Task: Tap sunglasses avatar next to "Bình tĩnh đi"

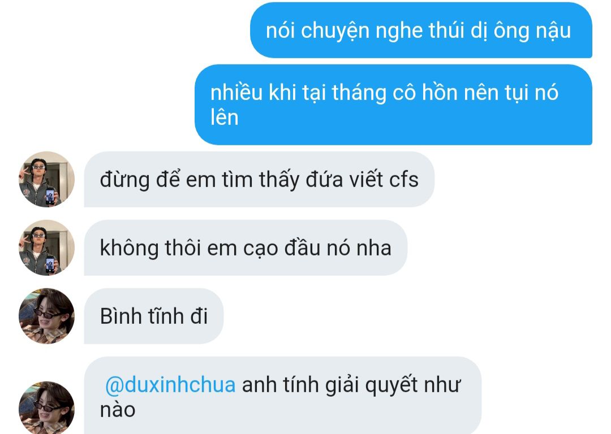Action: pos(47,316)
